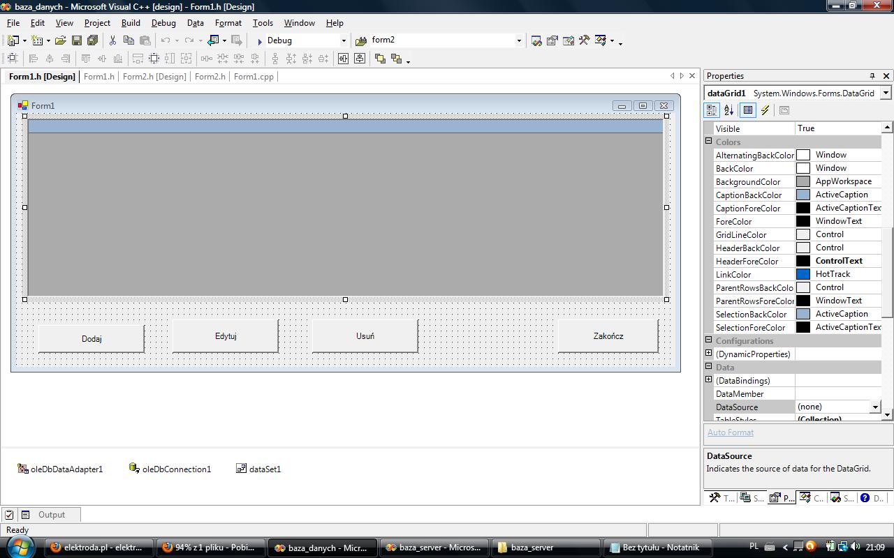Switch to Bez tytułu Notatnik taskbar button
Screen dimensions: 894x558
(x=658, y=548)
